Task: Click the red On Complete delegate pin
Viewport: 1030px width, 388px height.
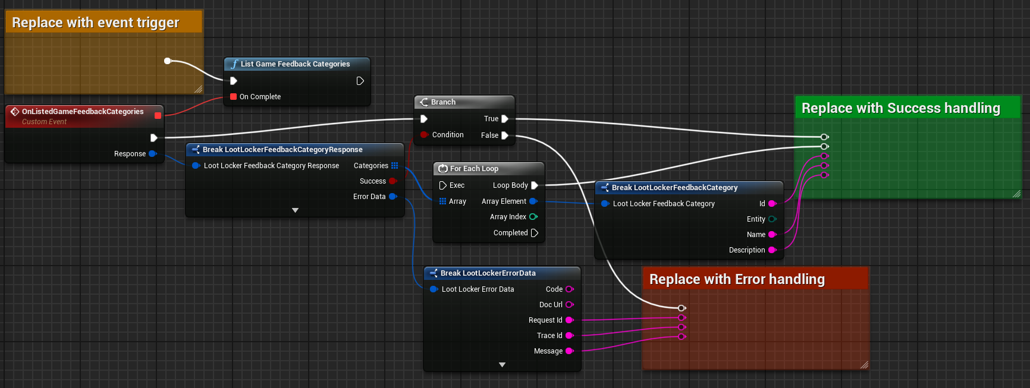Action: (233, 97)
